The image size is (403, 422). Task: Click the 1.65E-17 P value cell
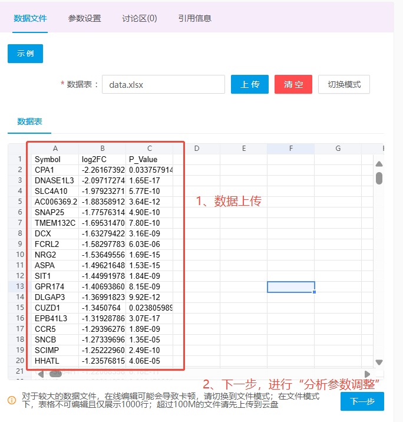149,180
